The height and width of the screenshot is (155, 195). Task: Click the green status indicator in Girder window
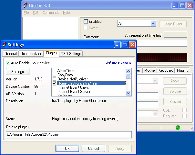click(x=178, y=127)
